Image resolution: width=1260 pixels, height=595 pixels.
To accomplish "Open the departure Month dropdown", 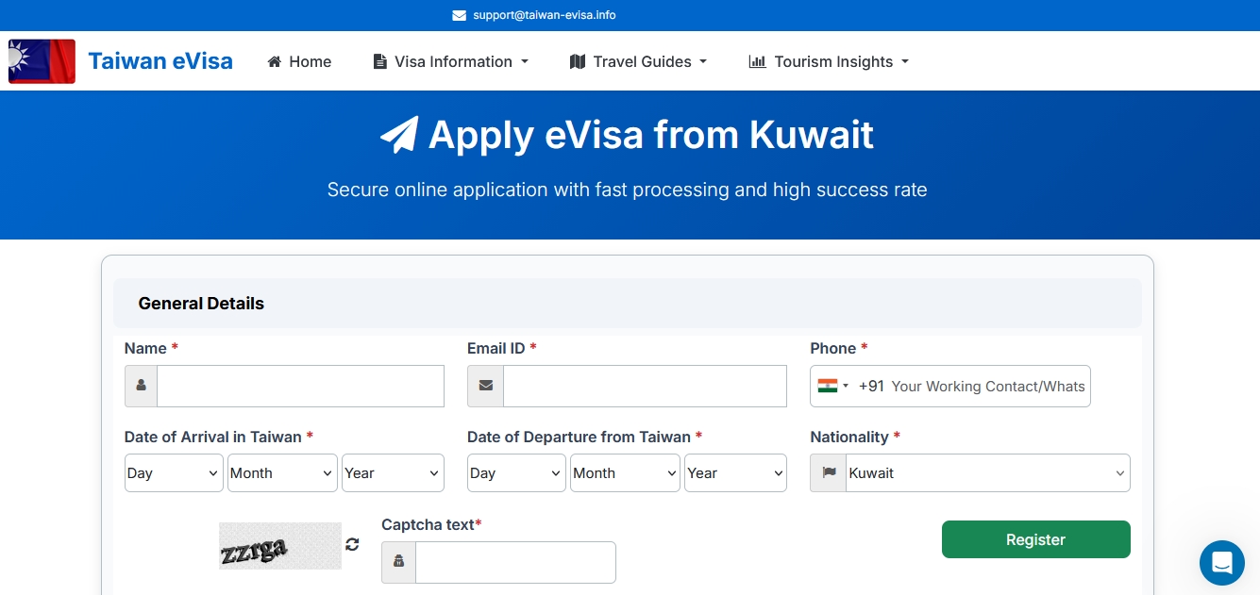I will click(626, 473).
